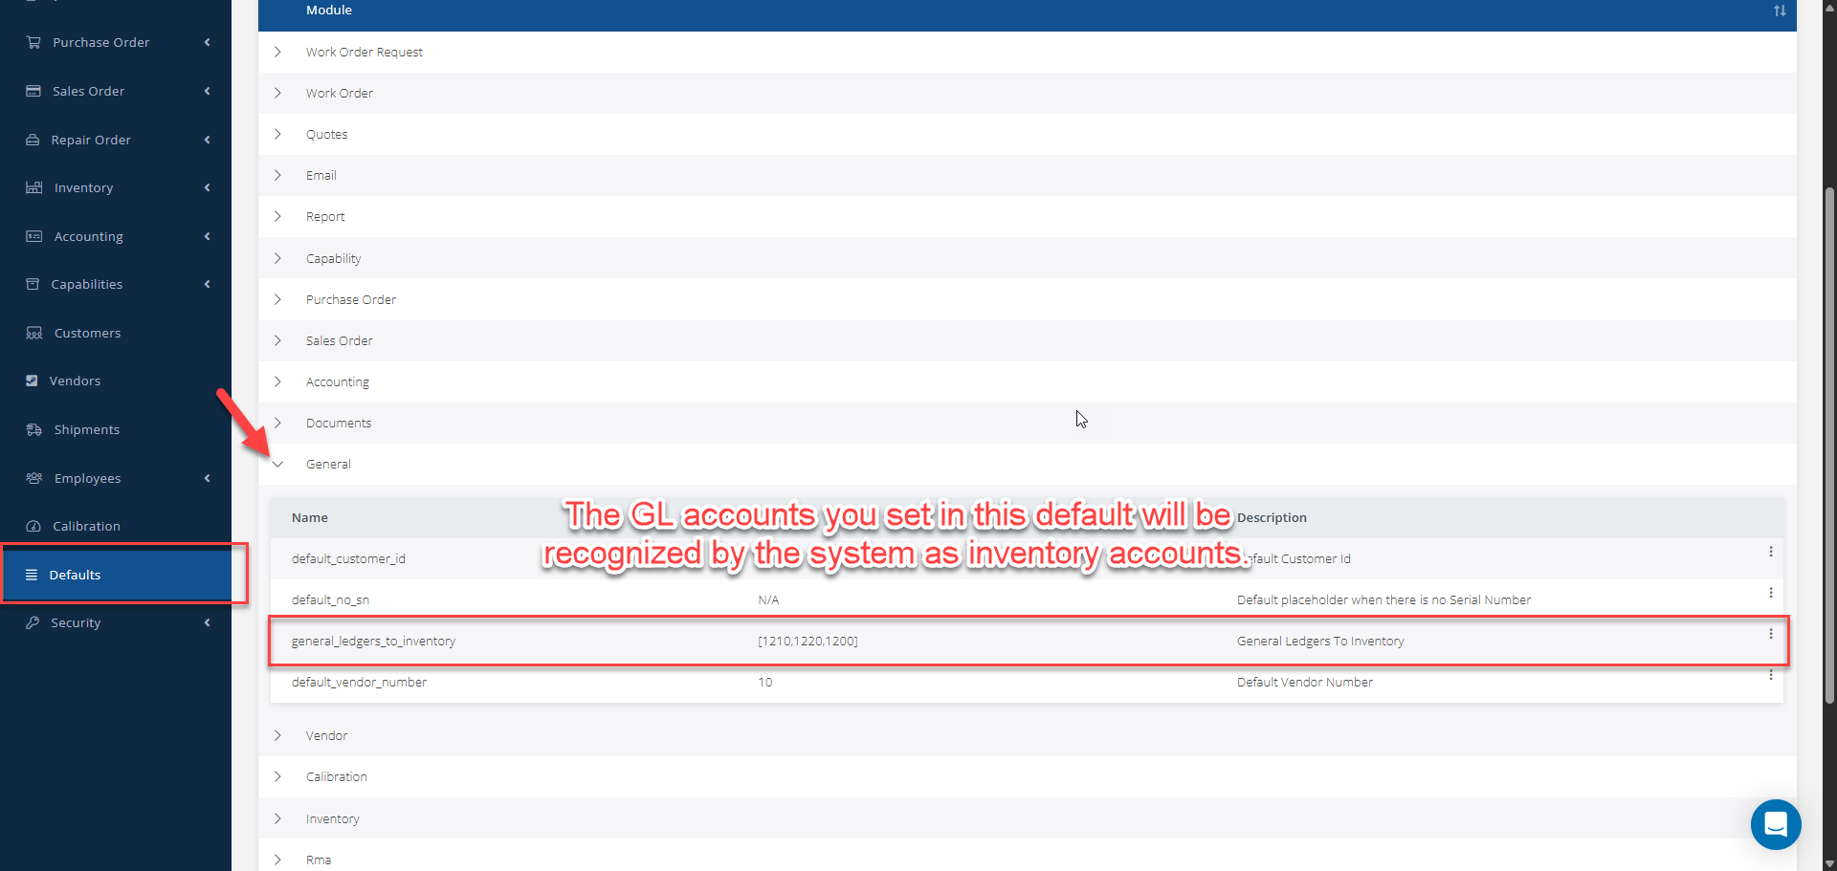1837x871 pixels.
Task: Go to Customers in the sidebar
Action: coord(87,333)
